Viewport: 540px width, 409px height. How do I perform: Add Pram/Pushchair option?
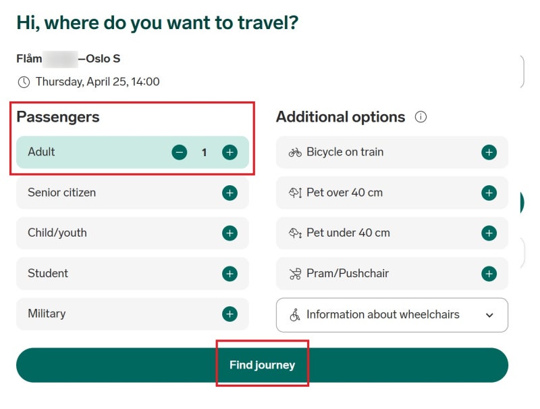489,274
